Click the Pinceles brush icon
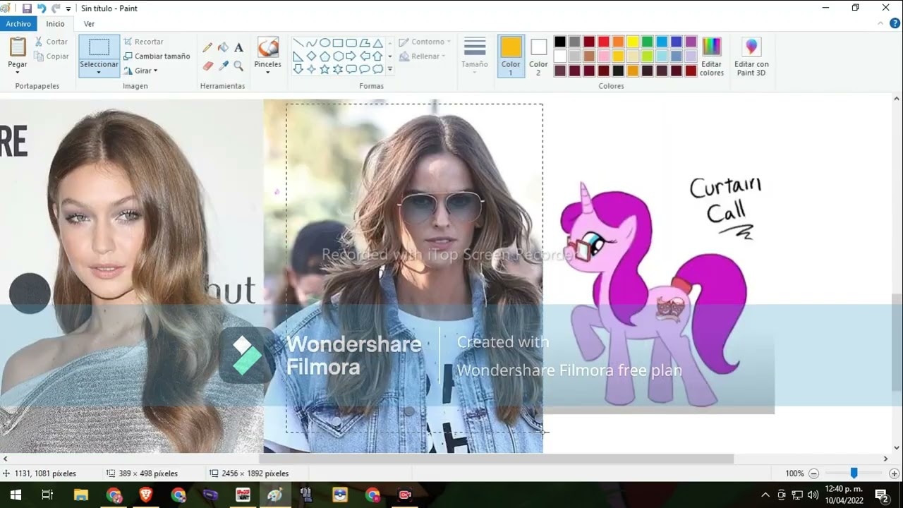Viewport: 903px width, 508px height. (267, 47)
